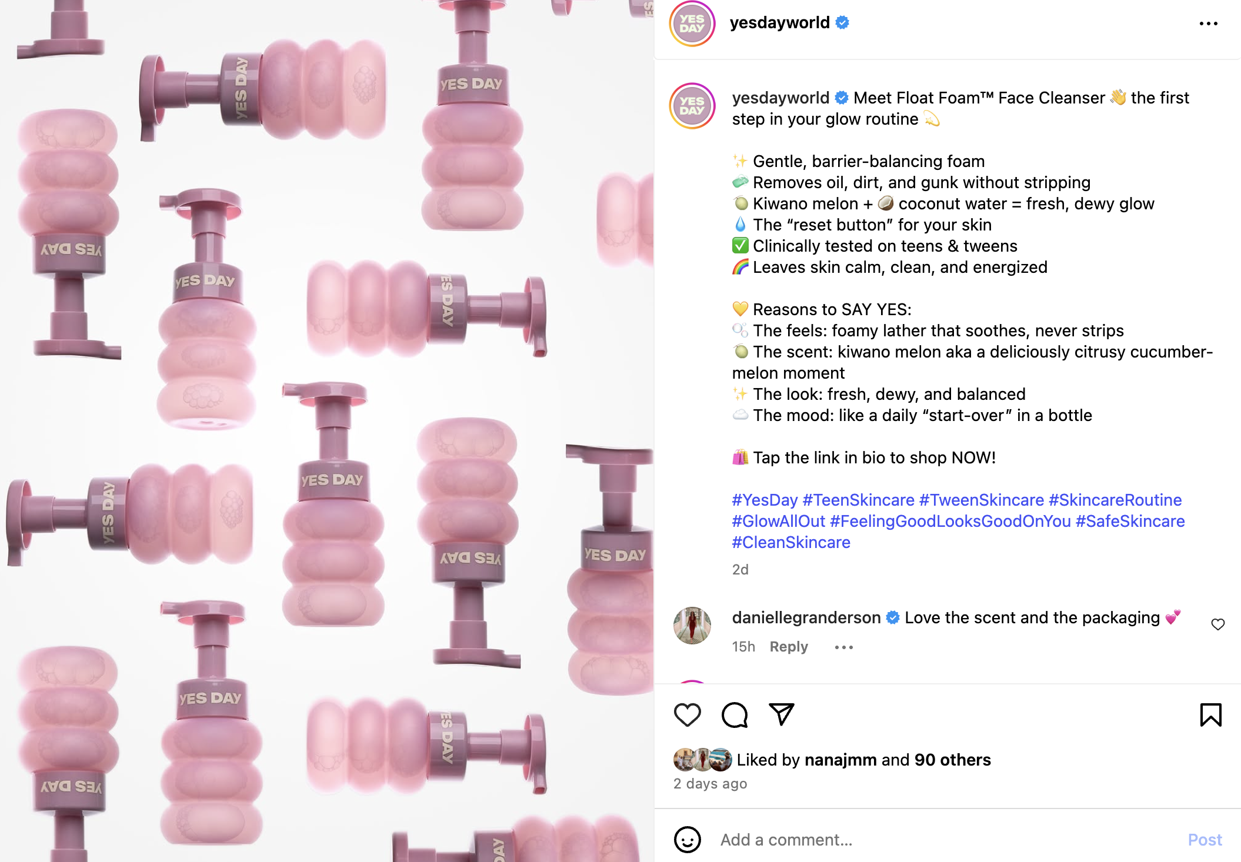Open comments via the speech bubble icon

pos(735,715)
